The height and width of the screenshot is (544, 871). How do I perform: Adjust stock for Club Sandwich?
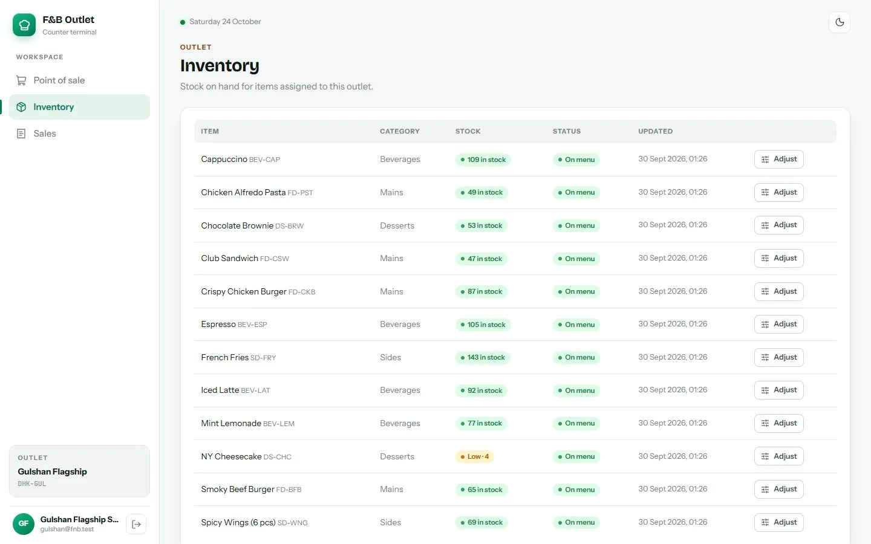[778, 259]
